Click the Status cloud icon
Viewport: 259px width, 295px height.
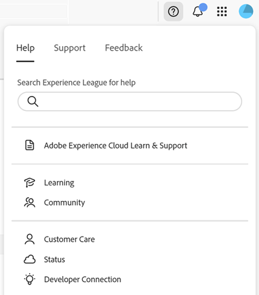30,259
